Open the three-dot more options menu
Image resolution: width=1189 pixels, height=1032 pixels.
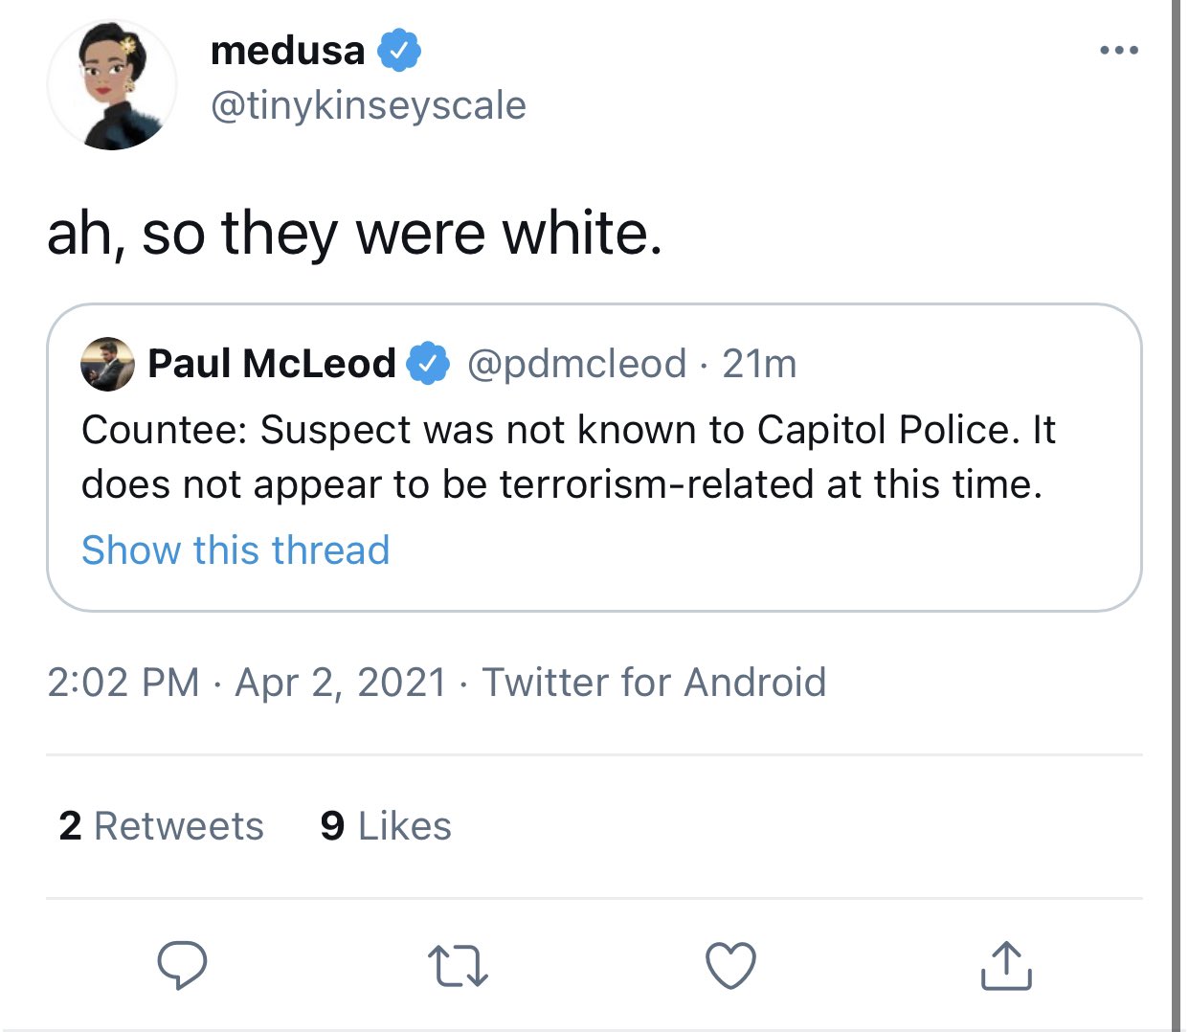(1118, 50)
